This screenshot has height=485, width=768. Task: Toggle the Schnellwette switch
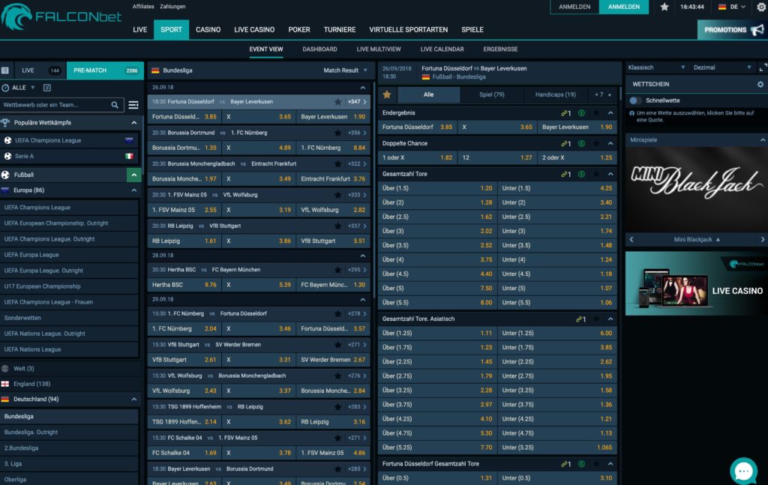[635, 100]
